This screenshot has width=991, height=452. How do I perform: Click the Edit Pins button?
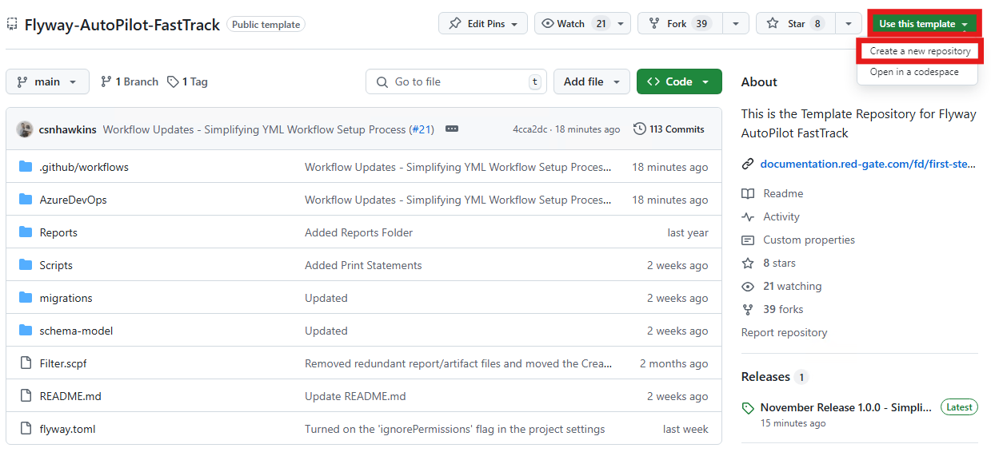(x=482, y=24)
